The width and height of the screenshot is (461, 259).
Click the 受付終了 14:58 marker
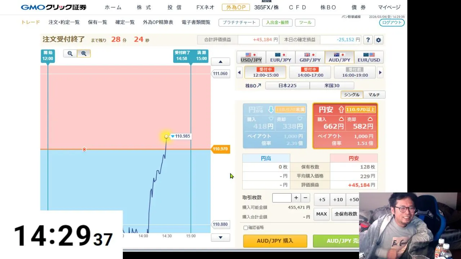coord(182,56)
